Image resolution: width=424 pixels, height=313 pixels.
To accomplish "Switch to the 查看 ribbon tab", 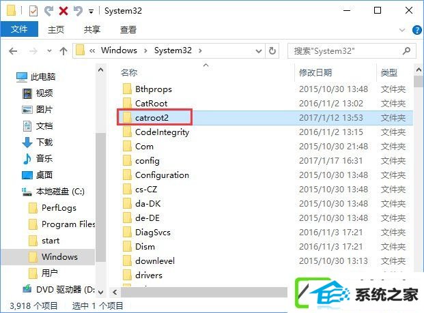I will (x=128, y=29).
